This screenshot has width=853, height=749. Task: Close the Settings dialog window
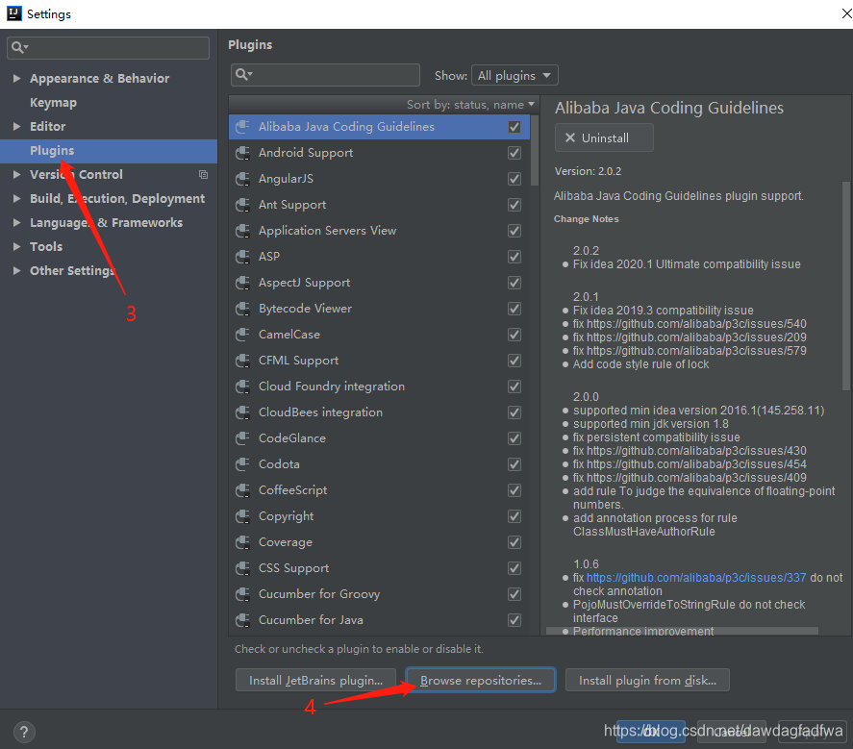845,13
